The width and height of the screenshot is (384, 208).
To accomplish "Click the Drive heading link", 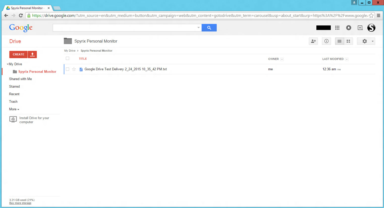I will [15, 41].
